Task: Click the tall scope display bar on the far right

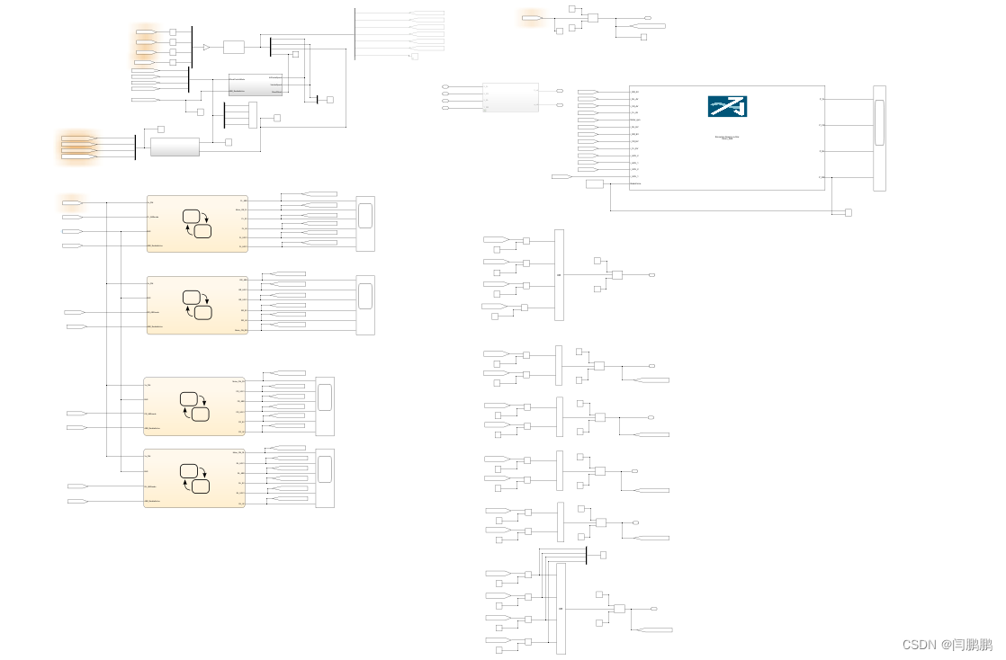Action: pos(877,137)
